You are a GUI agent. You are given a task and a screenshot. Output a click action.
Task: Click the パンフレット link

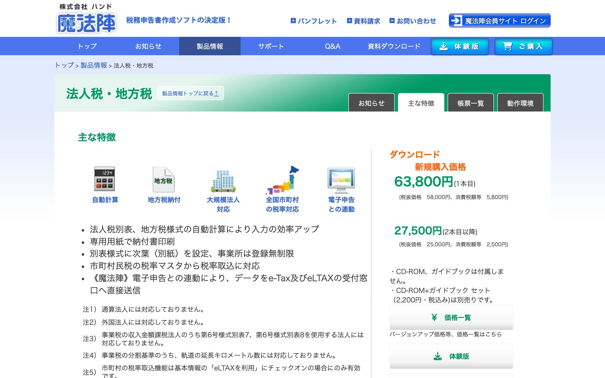317,21
